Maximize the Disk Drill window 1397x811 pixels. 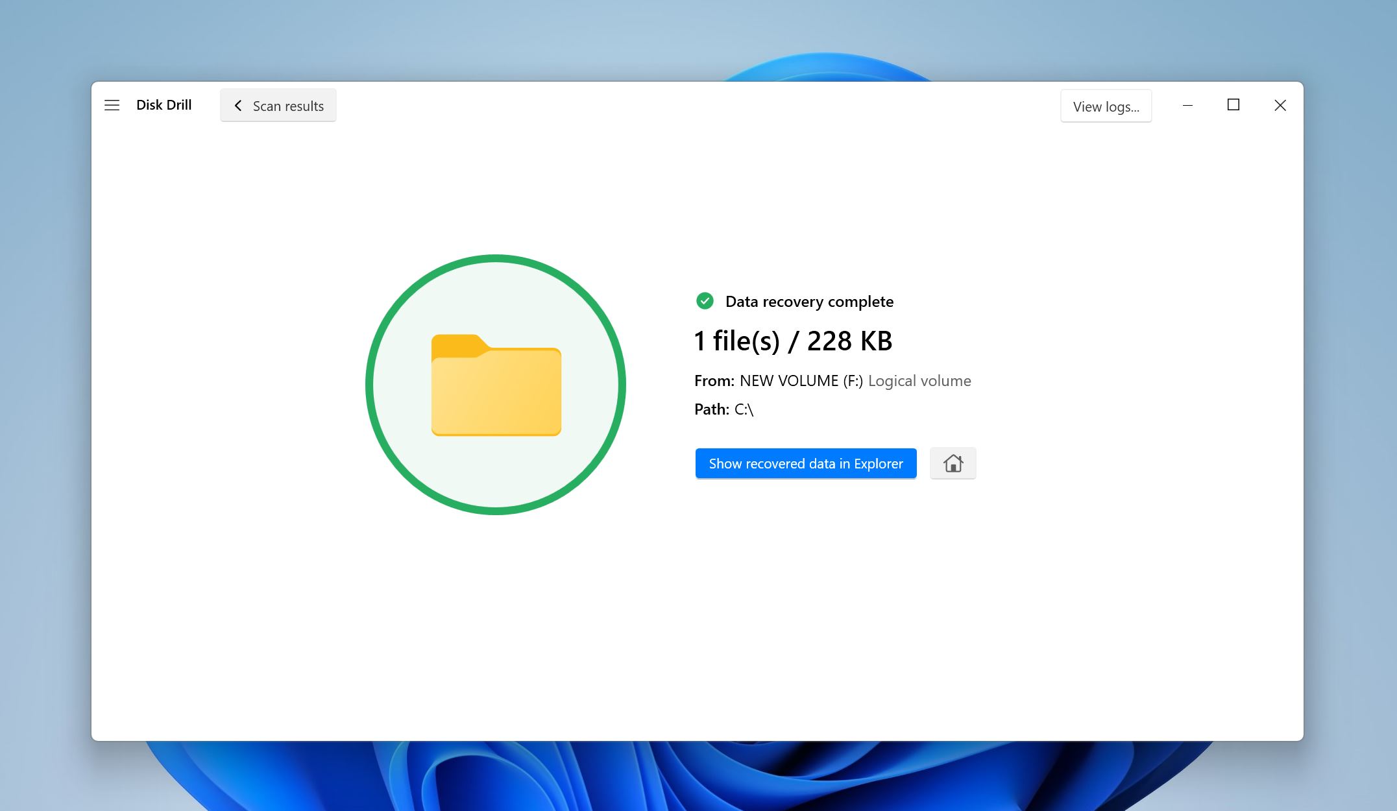point(1233,105)
